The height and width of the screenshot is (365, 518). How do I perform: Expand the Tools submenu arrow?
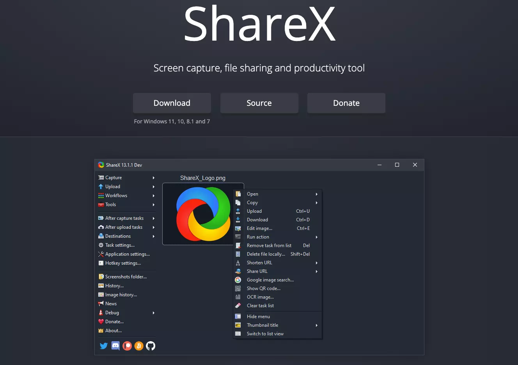click(154, 205)
